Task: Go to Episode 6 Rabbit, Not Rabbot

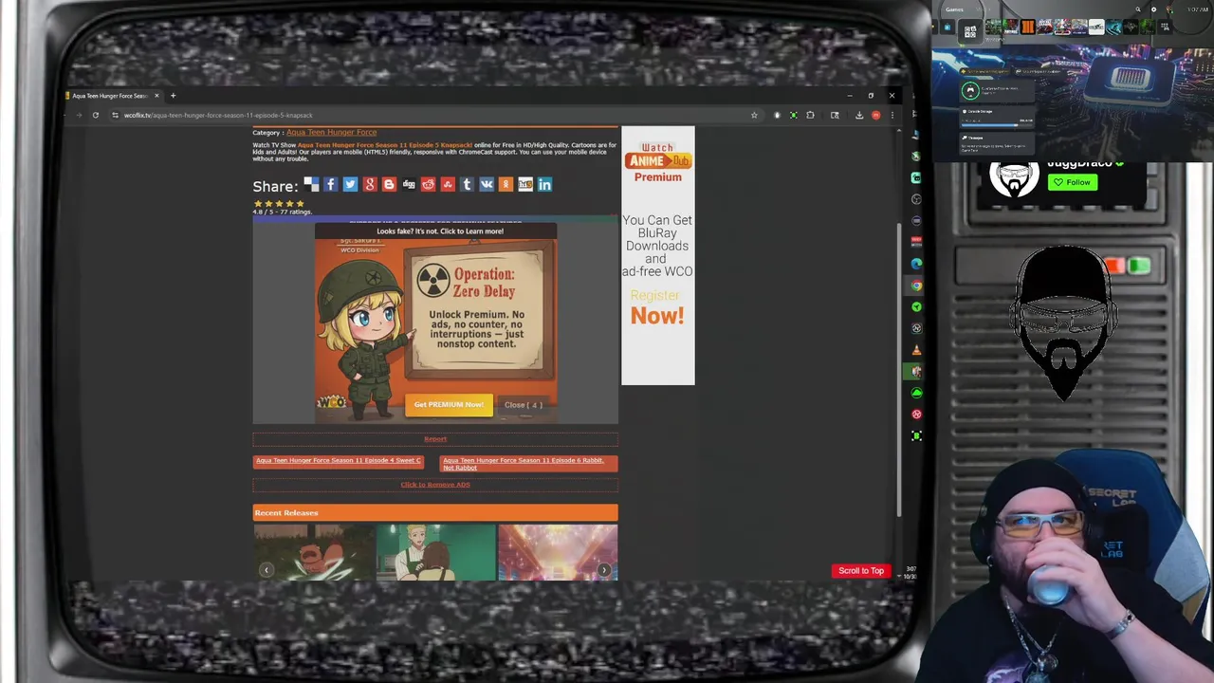Action: point(528,464)
